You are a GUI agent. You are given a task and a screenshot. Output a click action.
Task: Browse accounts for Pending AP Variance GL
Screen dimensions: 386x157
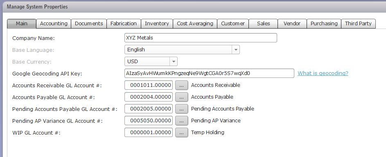[x=181, y=121]
